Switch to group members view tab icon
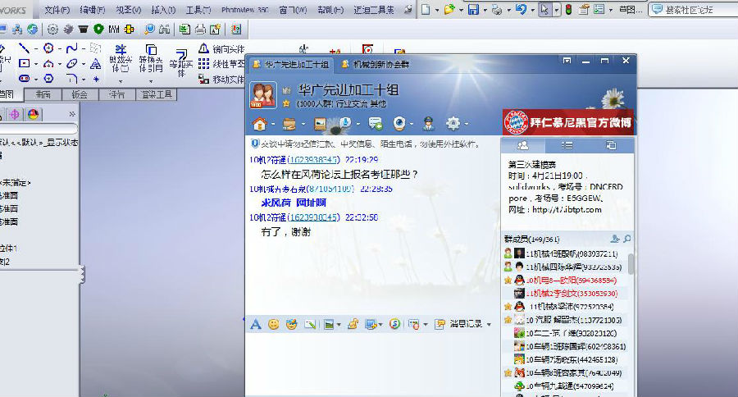738x397 pixels. click(x=522, y=145)
